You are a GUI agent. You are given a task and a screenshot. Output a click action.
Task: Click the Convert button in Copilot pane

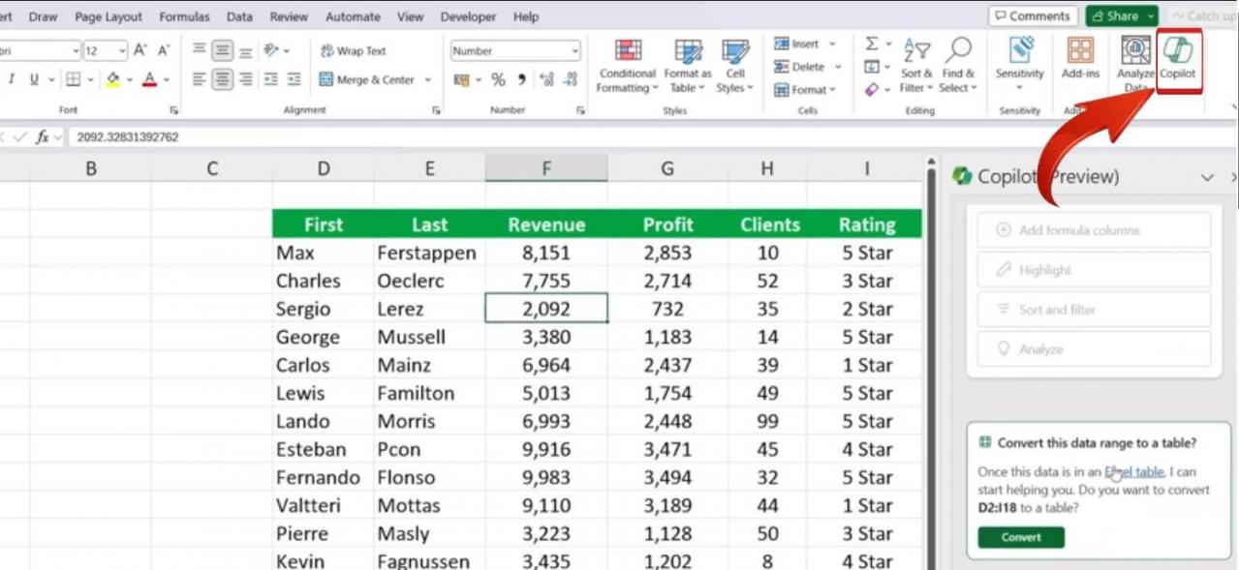1020,537
